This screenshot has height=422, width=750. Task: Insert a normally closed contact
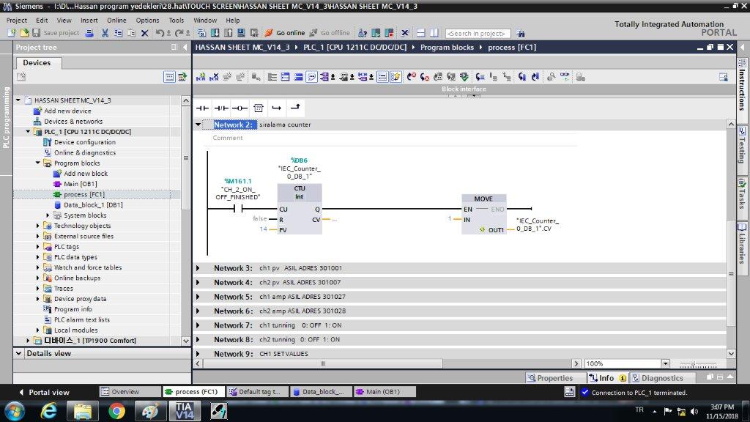pos(221,108)
